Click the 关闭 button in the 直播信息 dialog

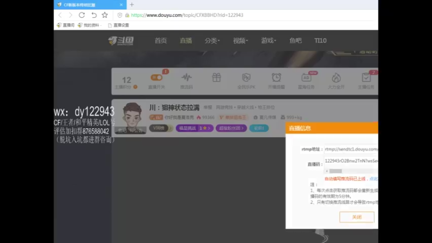coord(357,217)
